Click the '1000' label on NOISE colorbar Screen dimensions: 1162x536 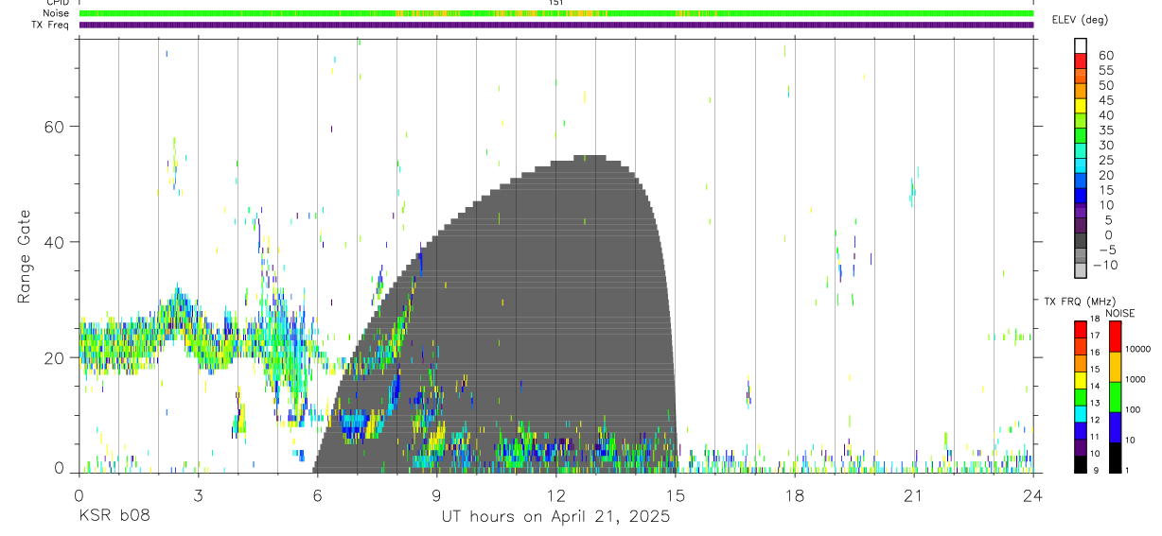pos(1137,380)
